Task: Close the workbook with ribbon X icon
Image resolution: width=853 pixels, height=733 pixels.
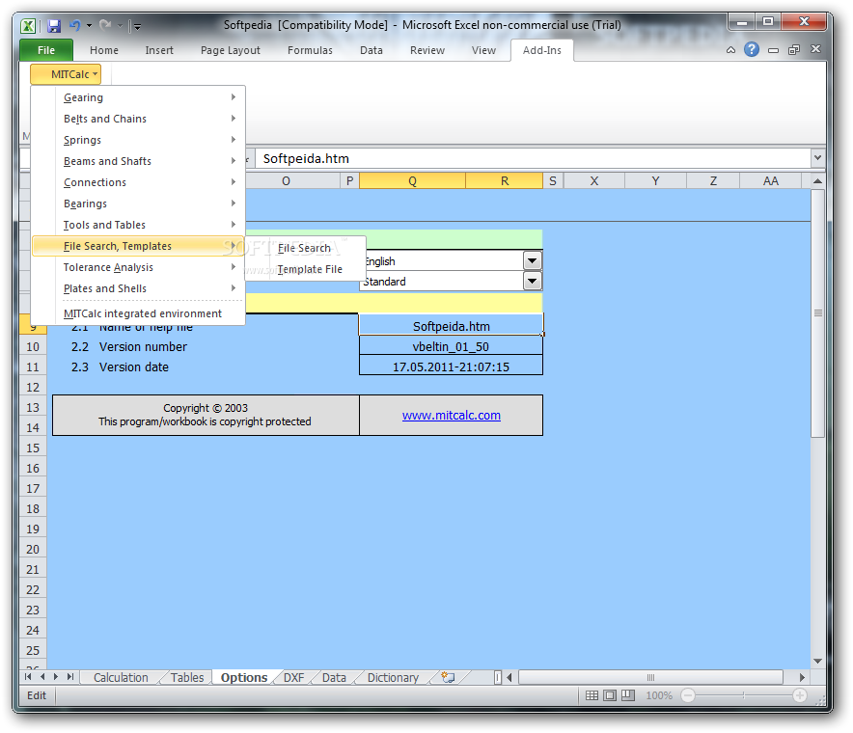Action: point(815,49)
